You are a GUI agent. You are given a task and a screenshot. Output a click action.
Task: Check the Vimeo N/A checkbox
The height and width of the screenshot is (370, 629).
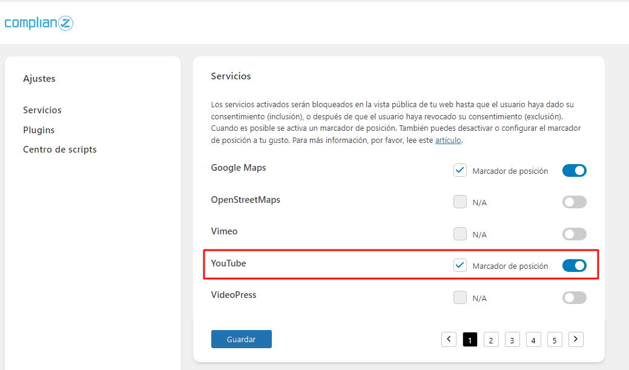[x=459, y=234]
